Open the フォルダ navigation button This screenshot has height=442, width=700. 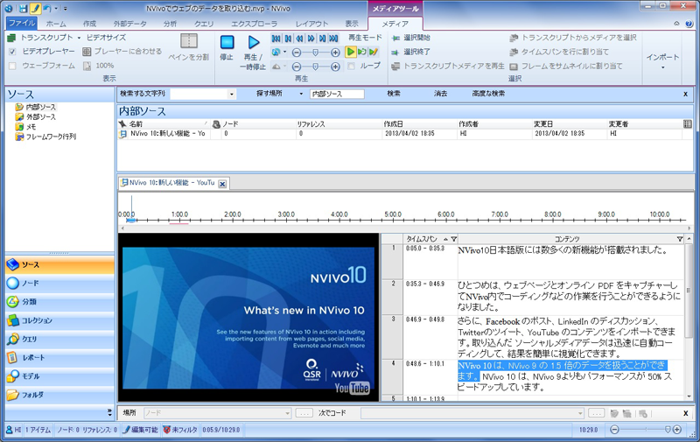point(59,395)
